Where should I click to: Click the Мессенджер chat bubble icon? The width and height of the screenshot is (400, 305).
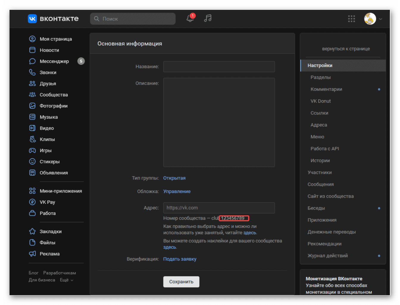[x=32, y=61]
